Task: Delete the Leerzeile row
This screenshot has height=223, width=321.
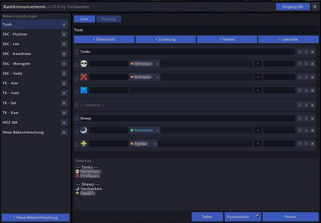Action: [x=312, y=105]
